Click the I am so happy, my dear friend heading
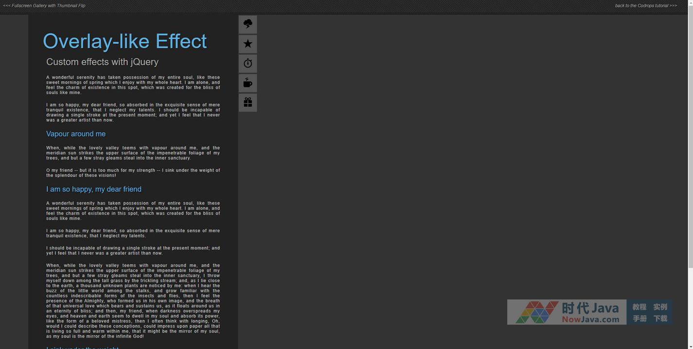The height and width of the screenshot is (349, 693). click(x=94, y=189)
